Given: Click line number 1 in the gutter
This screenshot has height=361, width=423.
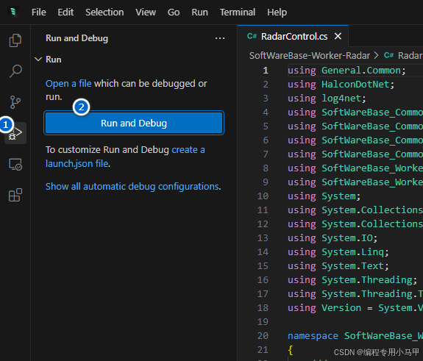Looking at the screenshot, I should (x=266, y=71).
